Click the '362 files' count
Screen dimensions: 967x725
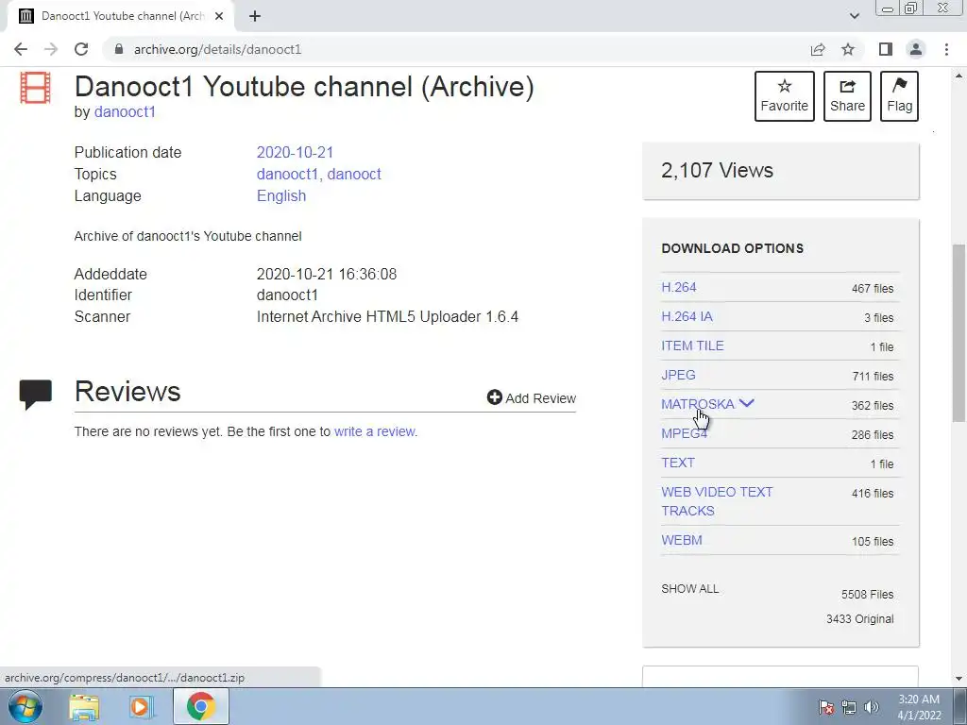click(872, 406)
